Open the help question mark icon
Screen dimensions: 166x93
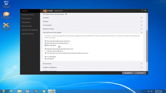142,10
